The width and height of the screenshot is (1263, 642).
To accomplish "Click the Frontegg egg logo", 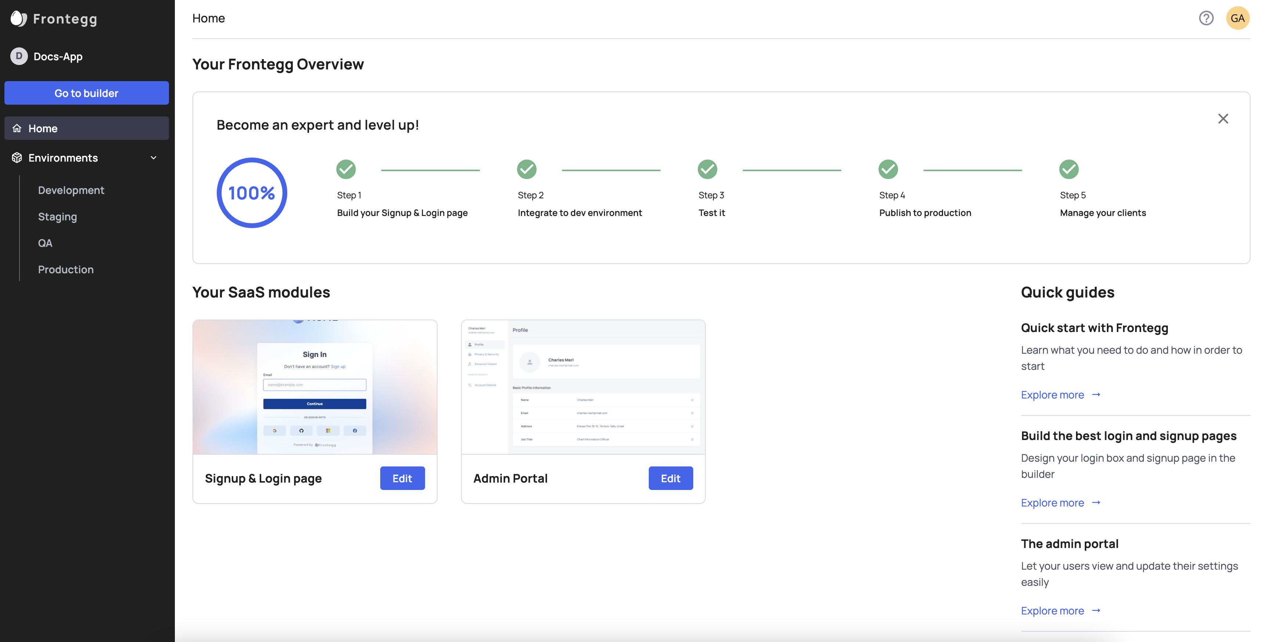I will point(19,19).
